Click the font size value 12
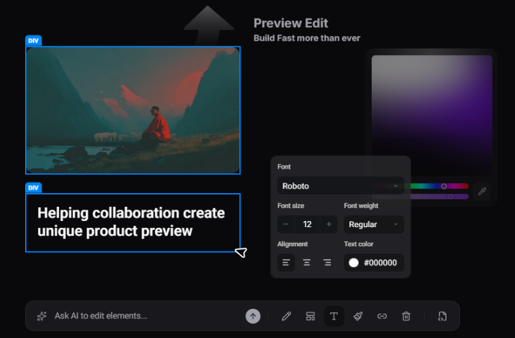Viewport: 515px width, 338px height. 307,224
